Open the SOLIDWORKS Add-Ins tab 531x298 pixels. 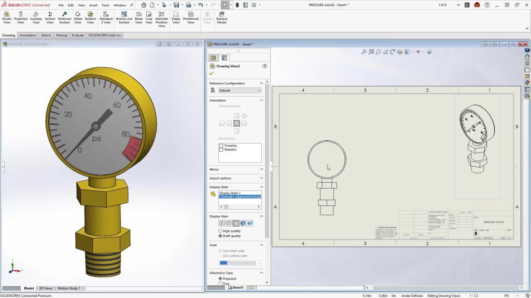click(x=105, y=35)
